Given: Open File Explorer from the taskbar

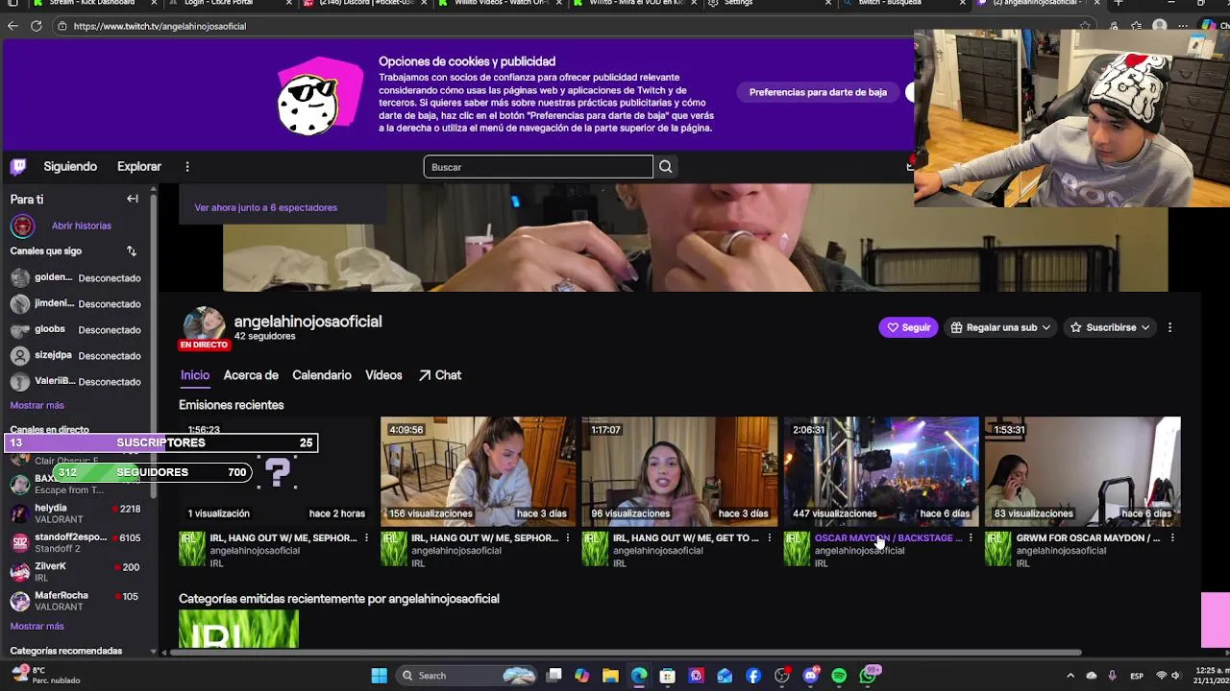Looking at the screenshot, I should tap(610, 676).
